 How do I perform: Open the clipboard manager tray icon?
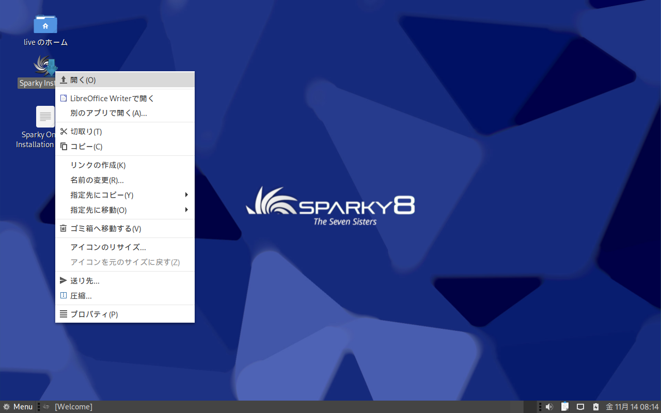[565, 407]
